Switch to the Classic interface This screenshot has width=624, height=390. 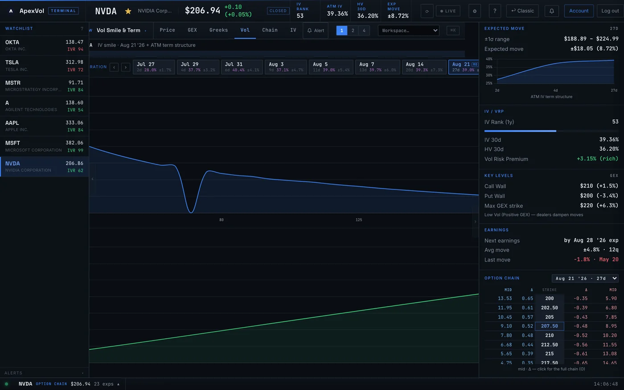(x=522, y=11)
